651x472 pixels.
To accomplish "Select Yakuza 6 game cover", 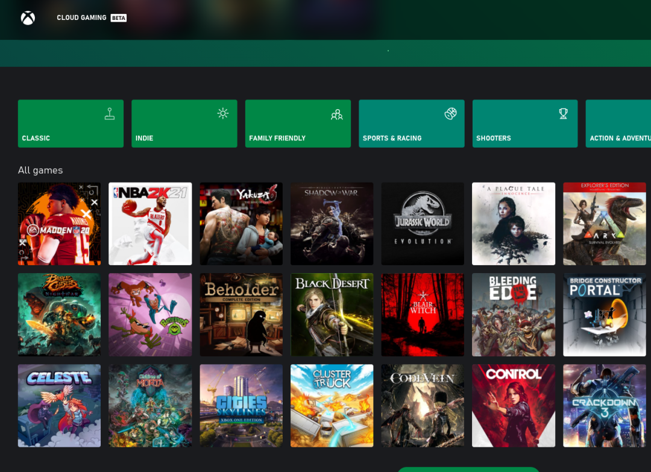I will [241, 224].
